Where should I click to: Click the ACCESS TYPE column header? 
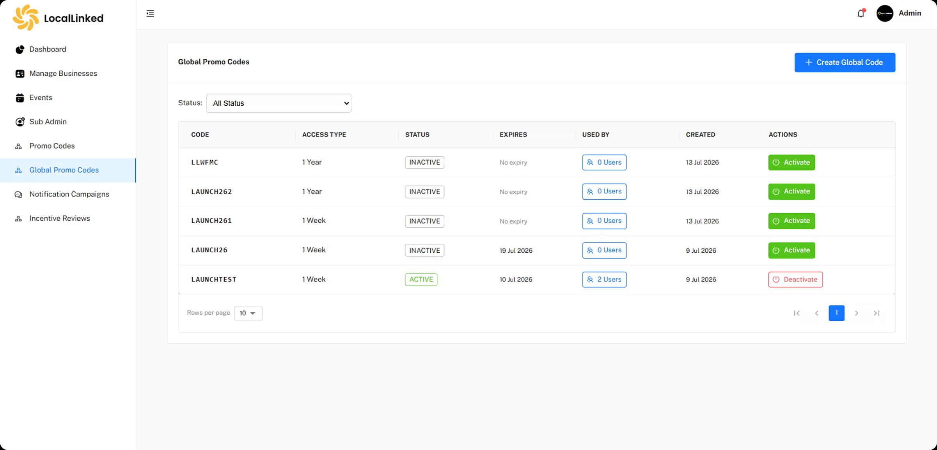click(x=324, y=135)
